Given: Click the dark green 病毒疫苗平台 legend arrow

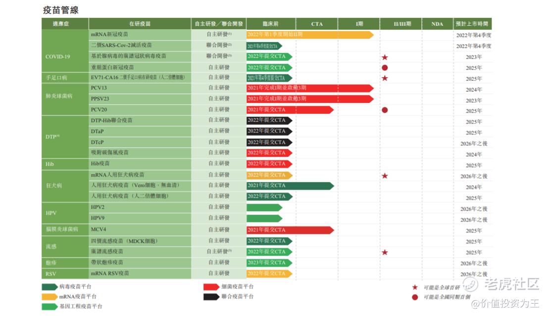Looking at the screenshot, I should pyautogui.click(x=50, y=287).
